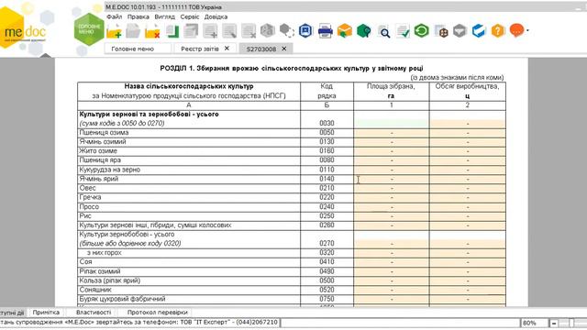587x330 pixels.
Task: Click the grey document edit pencil icon
Action: (x=229, y=31)
